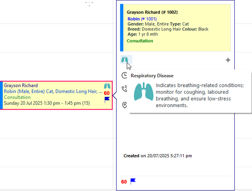Click Robin patient line on appointment card
The width and height of the screenshot is (252, 191).
[x=53, y=91]
